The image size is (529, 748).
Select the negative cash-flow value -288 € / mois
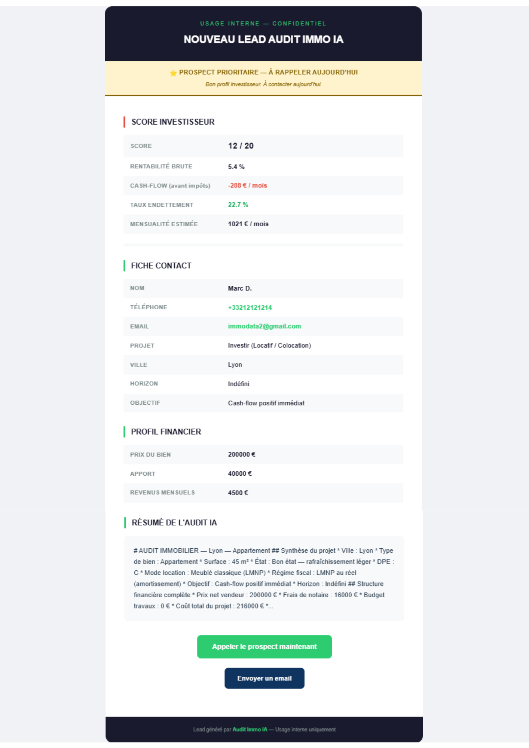coord(247,186)
